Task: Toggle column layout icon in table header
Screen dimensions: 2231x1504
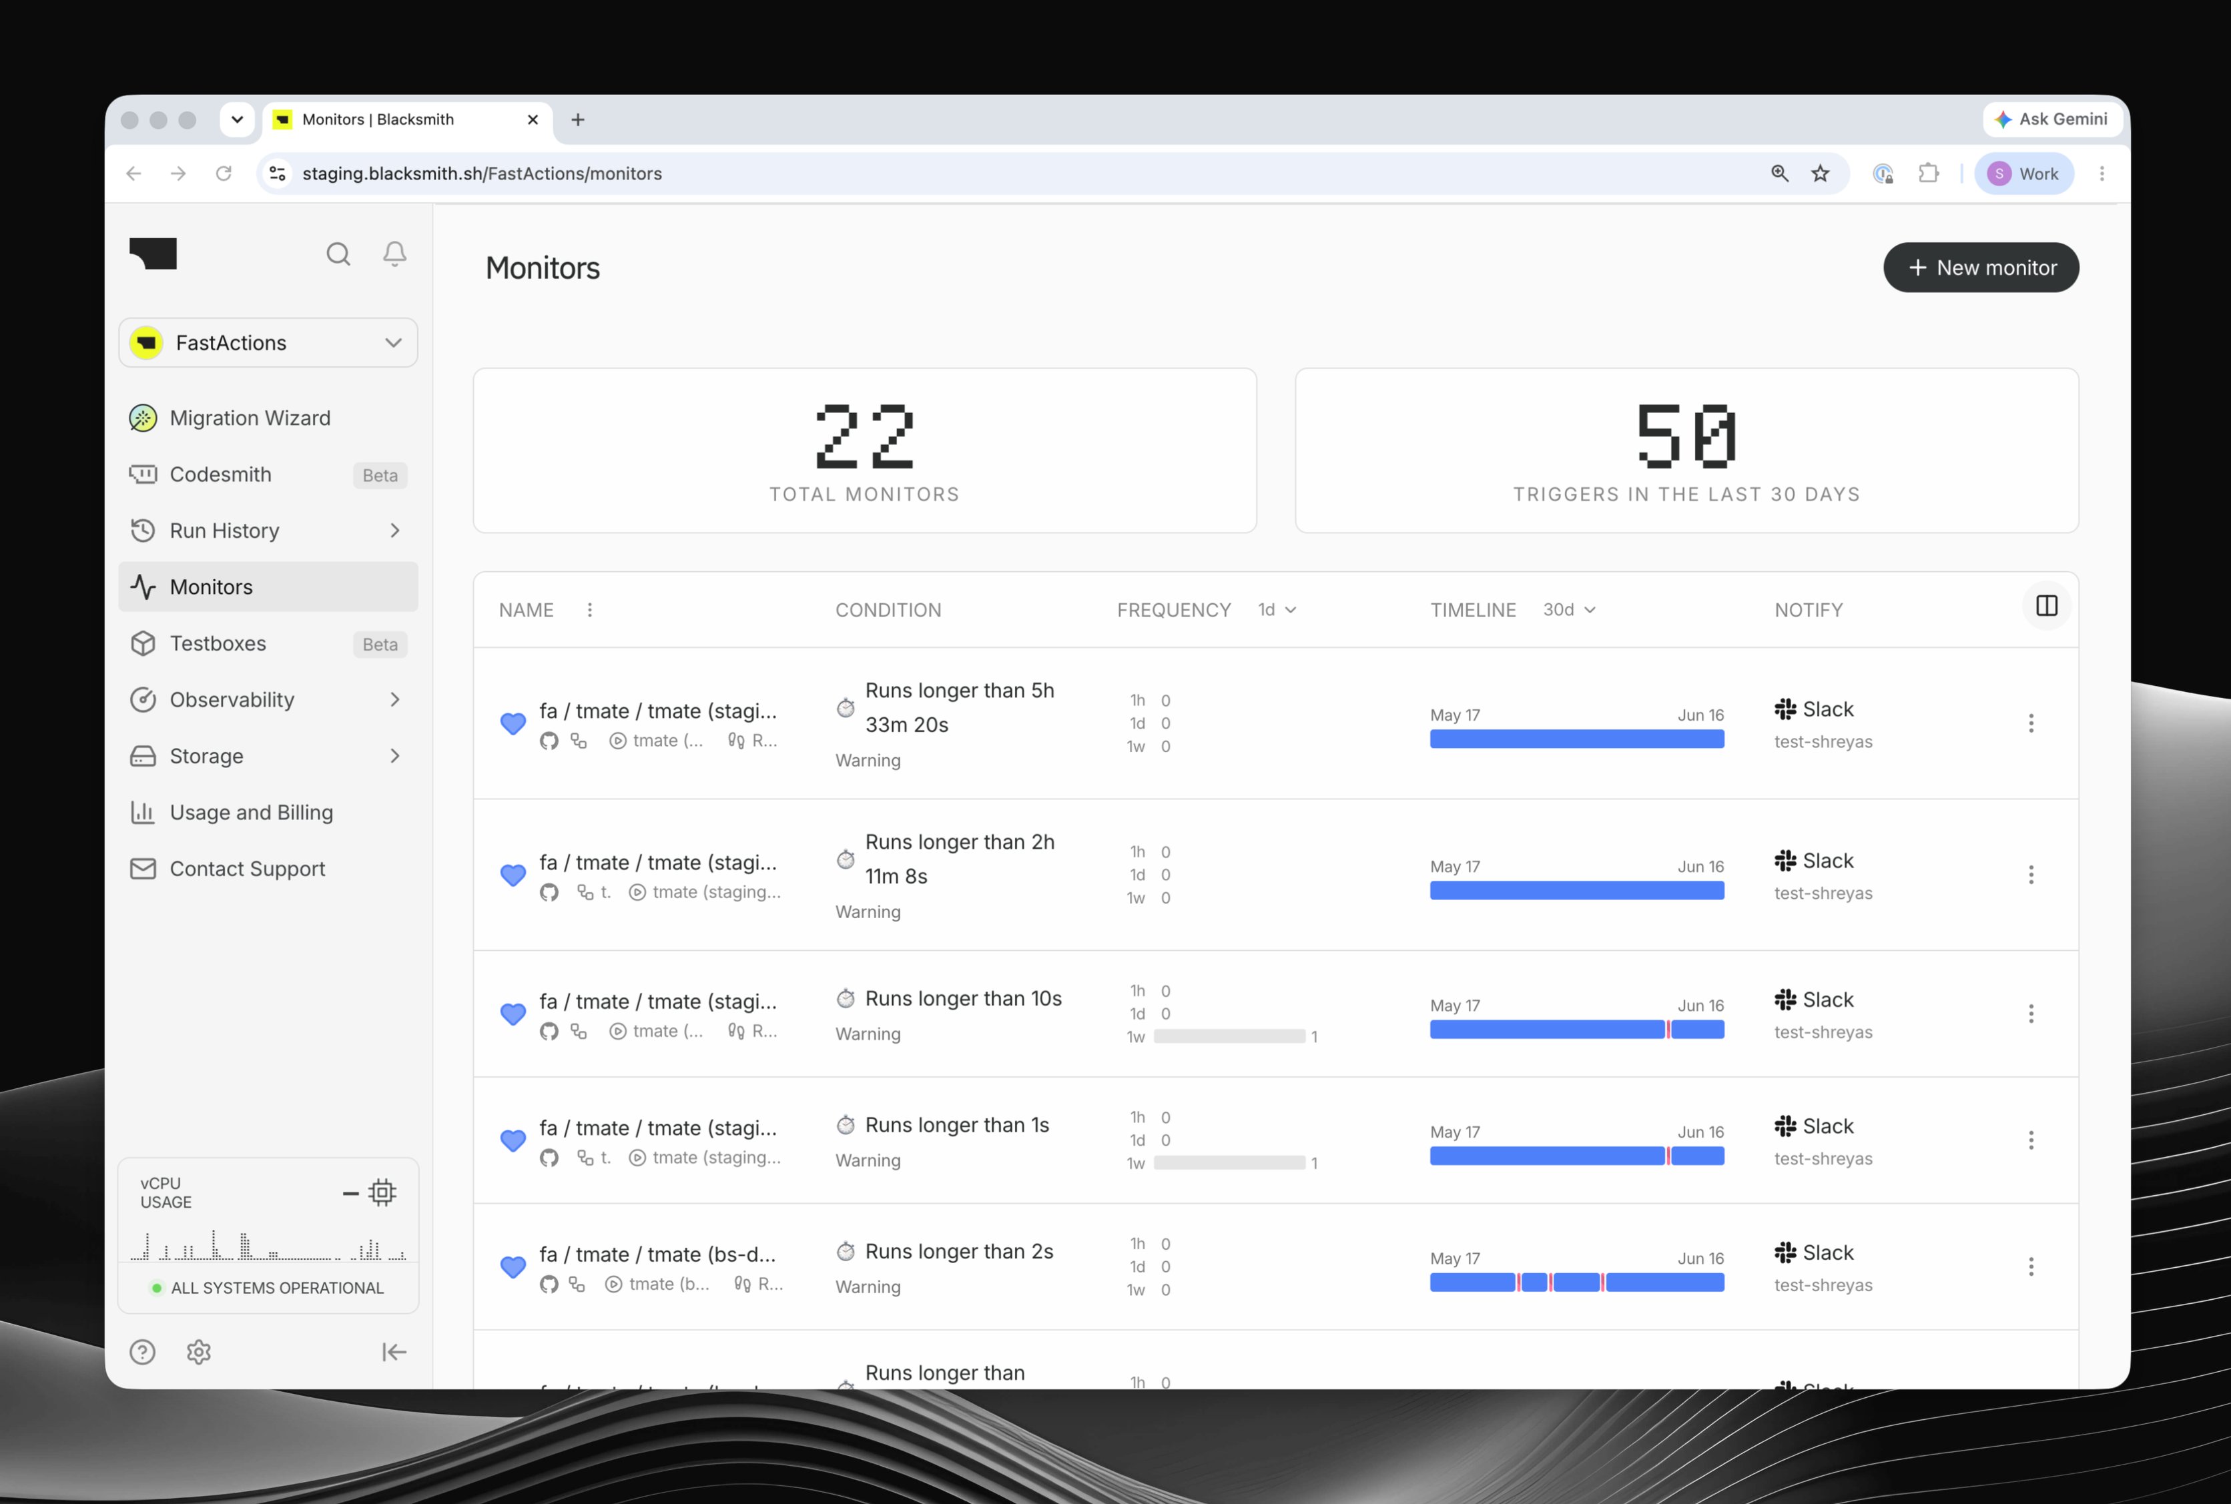Action: coord(2046,606)
